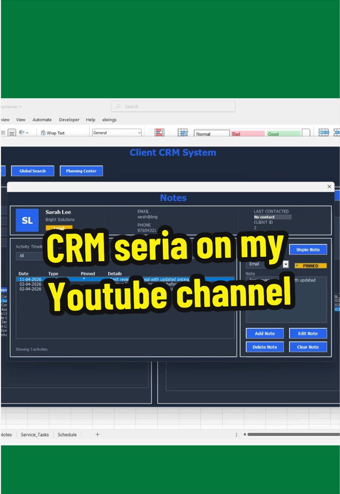
Task: Click the yellow PINNED badge
Action: pyautogui.click(x=310, y=266)
